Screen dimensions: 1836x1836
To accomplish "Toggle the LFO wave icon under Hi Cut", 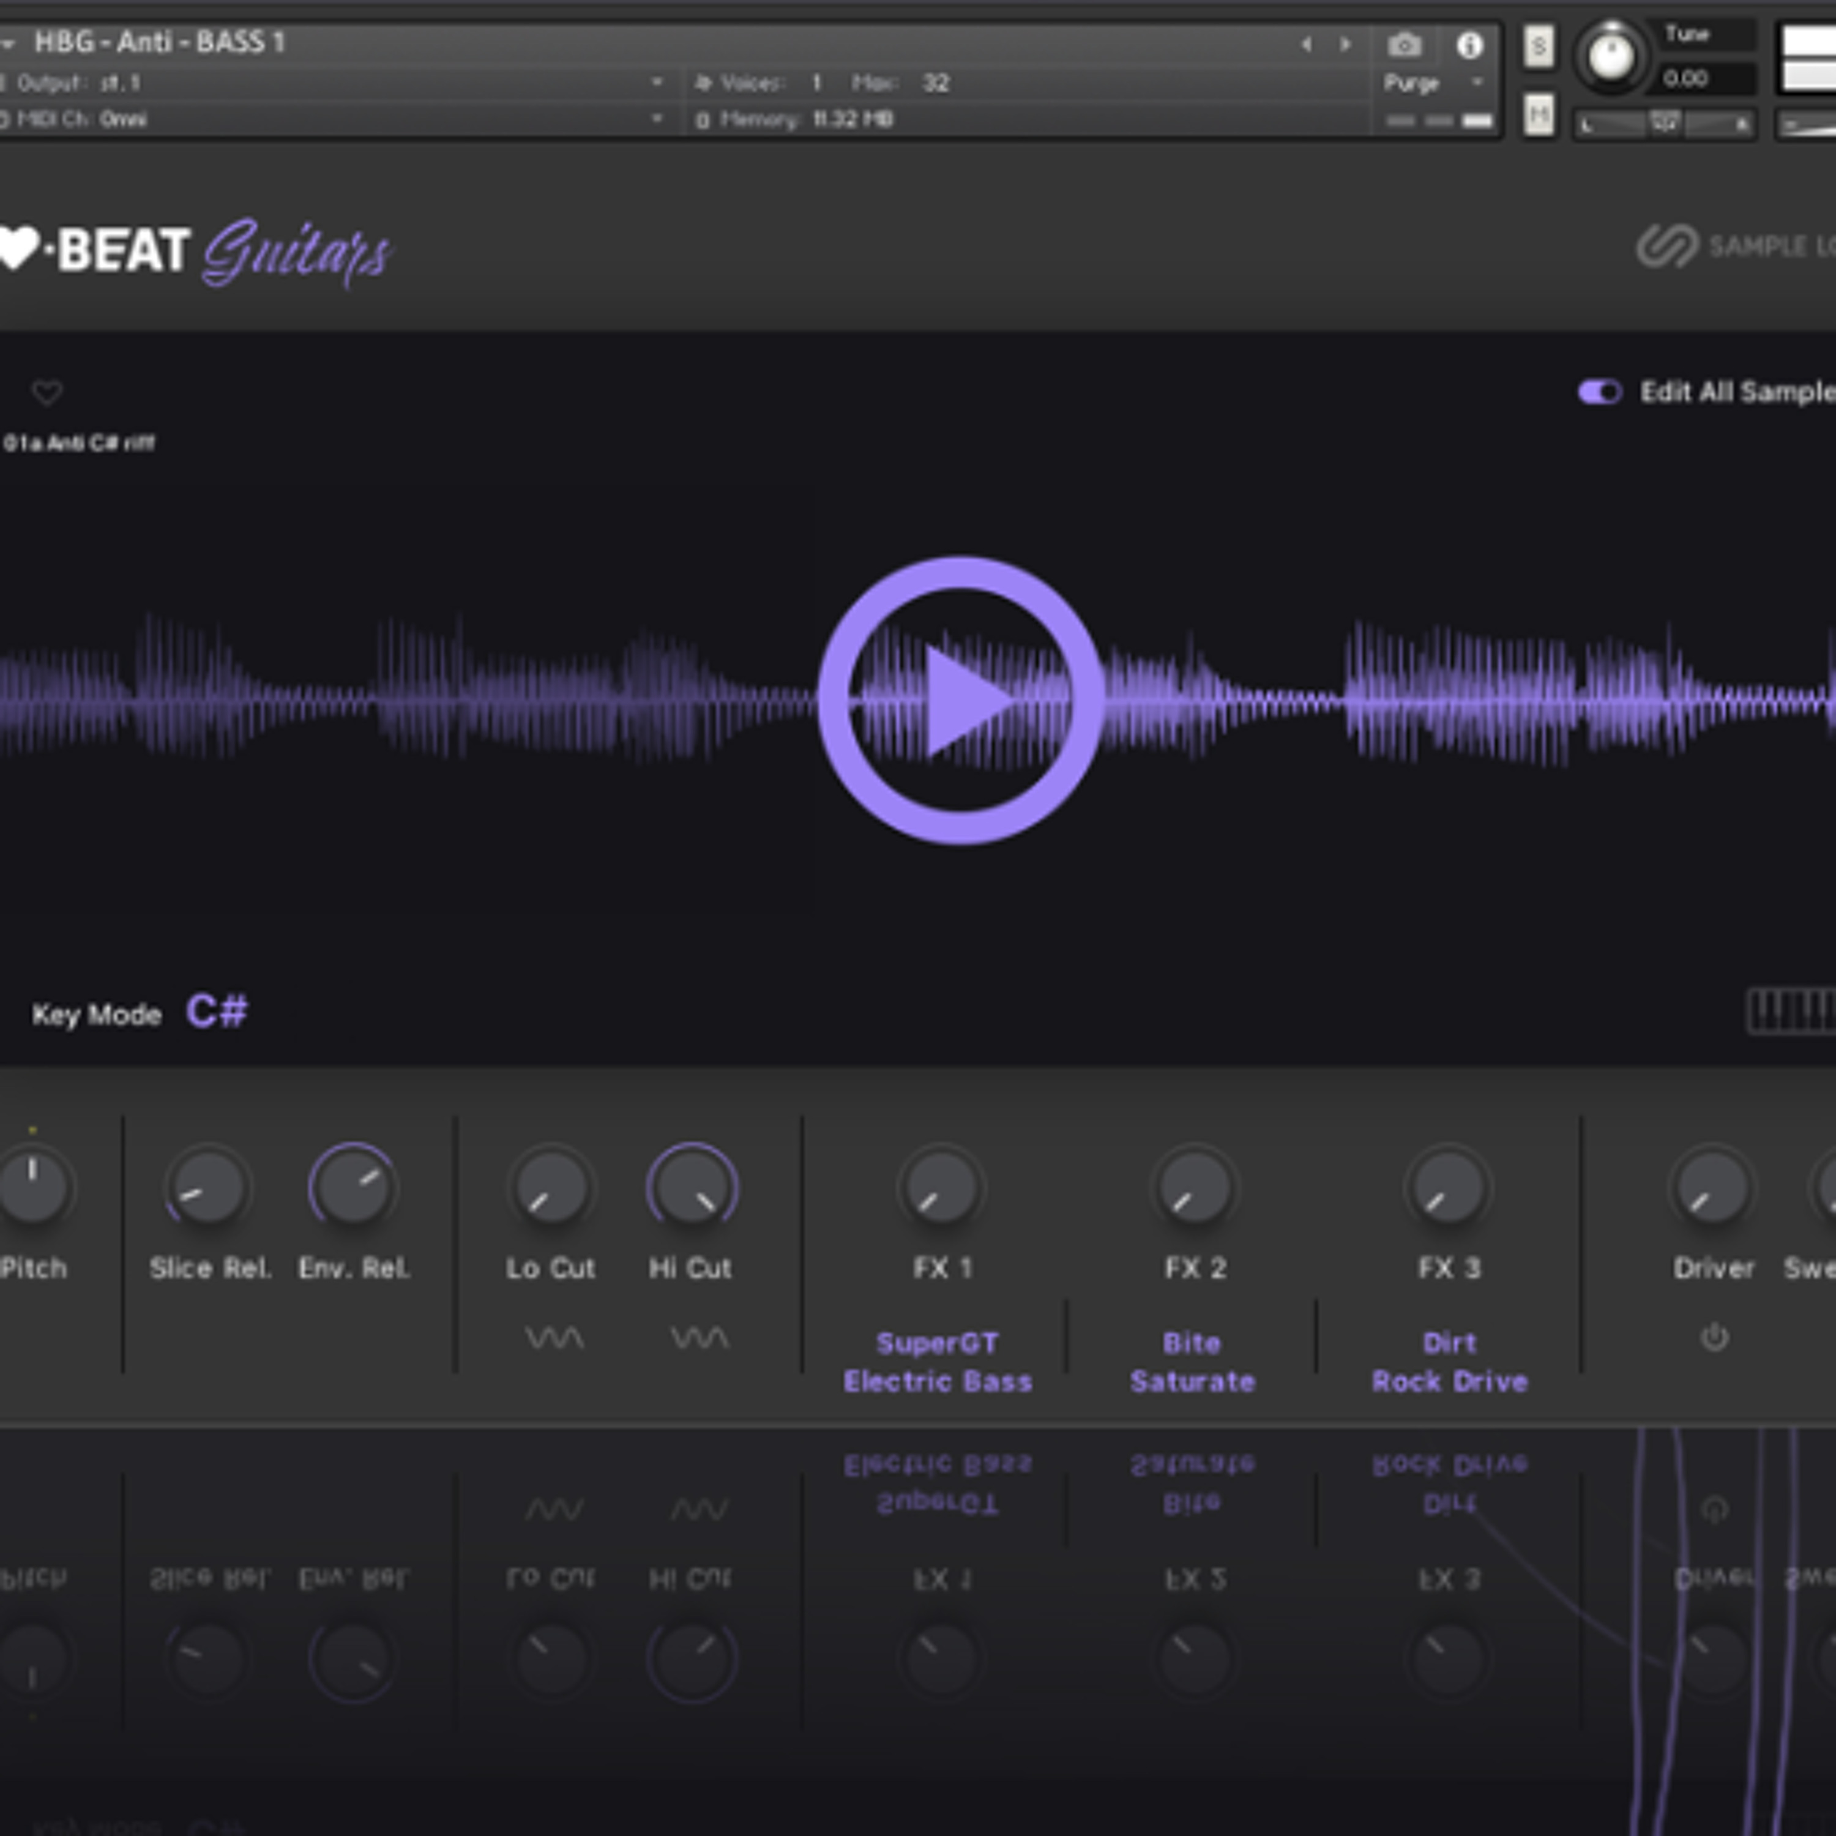I will [x=700, y=1338].
